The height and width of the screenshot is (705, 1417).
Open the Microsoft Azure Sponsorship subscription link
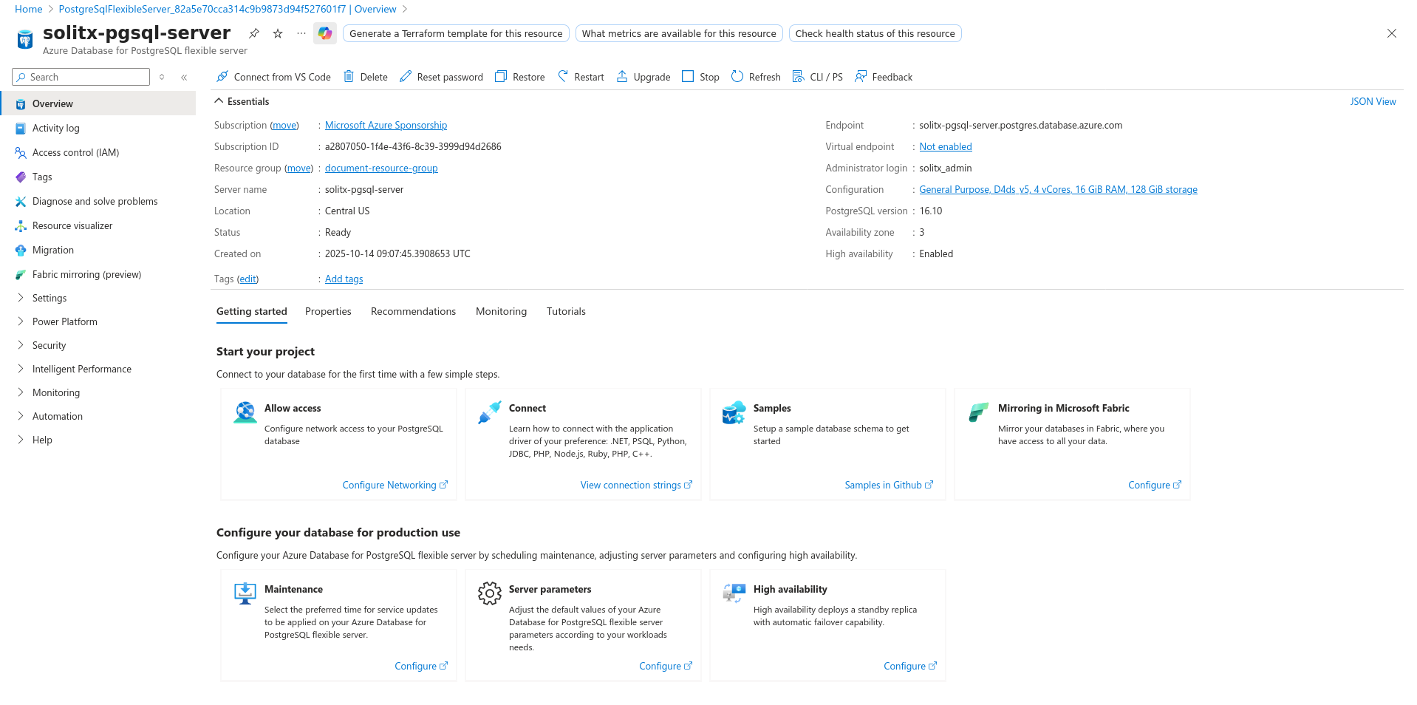pyautogui.click(x=386, y=125)
